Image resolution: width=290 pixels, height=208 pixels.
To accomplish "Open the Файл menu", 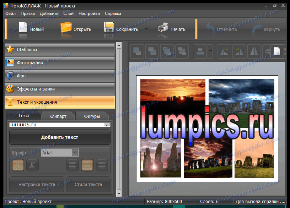I will (x=10, y=13).
